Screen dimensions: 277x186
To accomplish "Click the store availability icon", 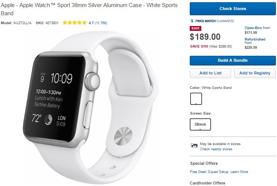I will pos(194,145).
